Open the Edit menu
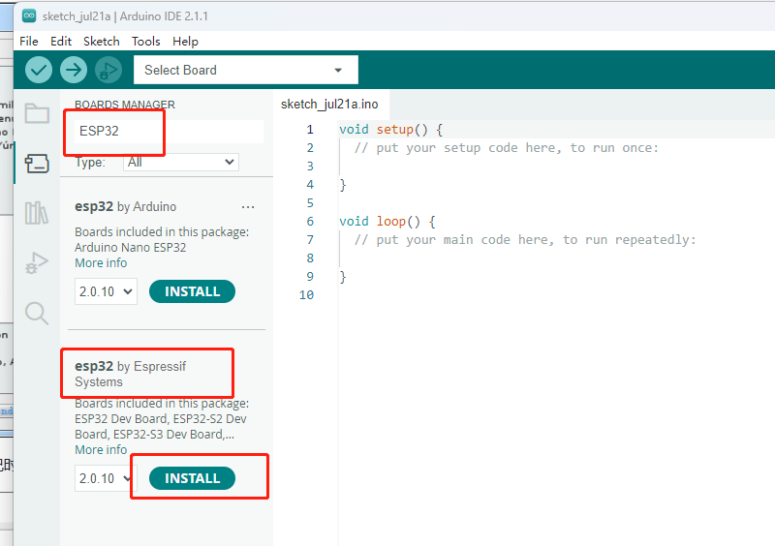The image size is (775, 546). (x=61, y=42)
